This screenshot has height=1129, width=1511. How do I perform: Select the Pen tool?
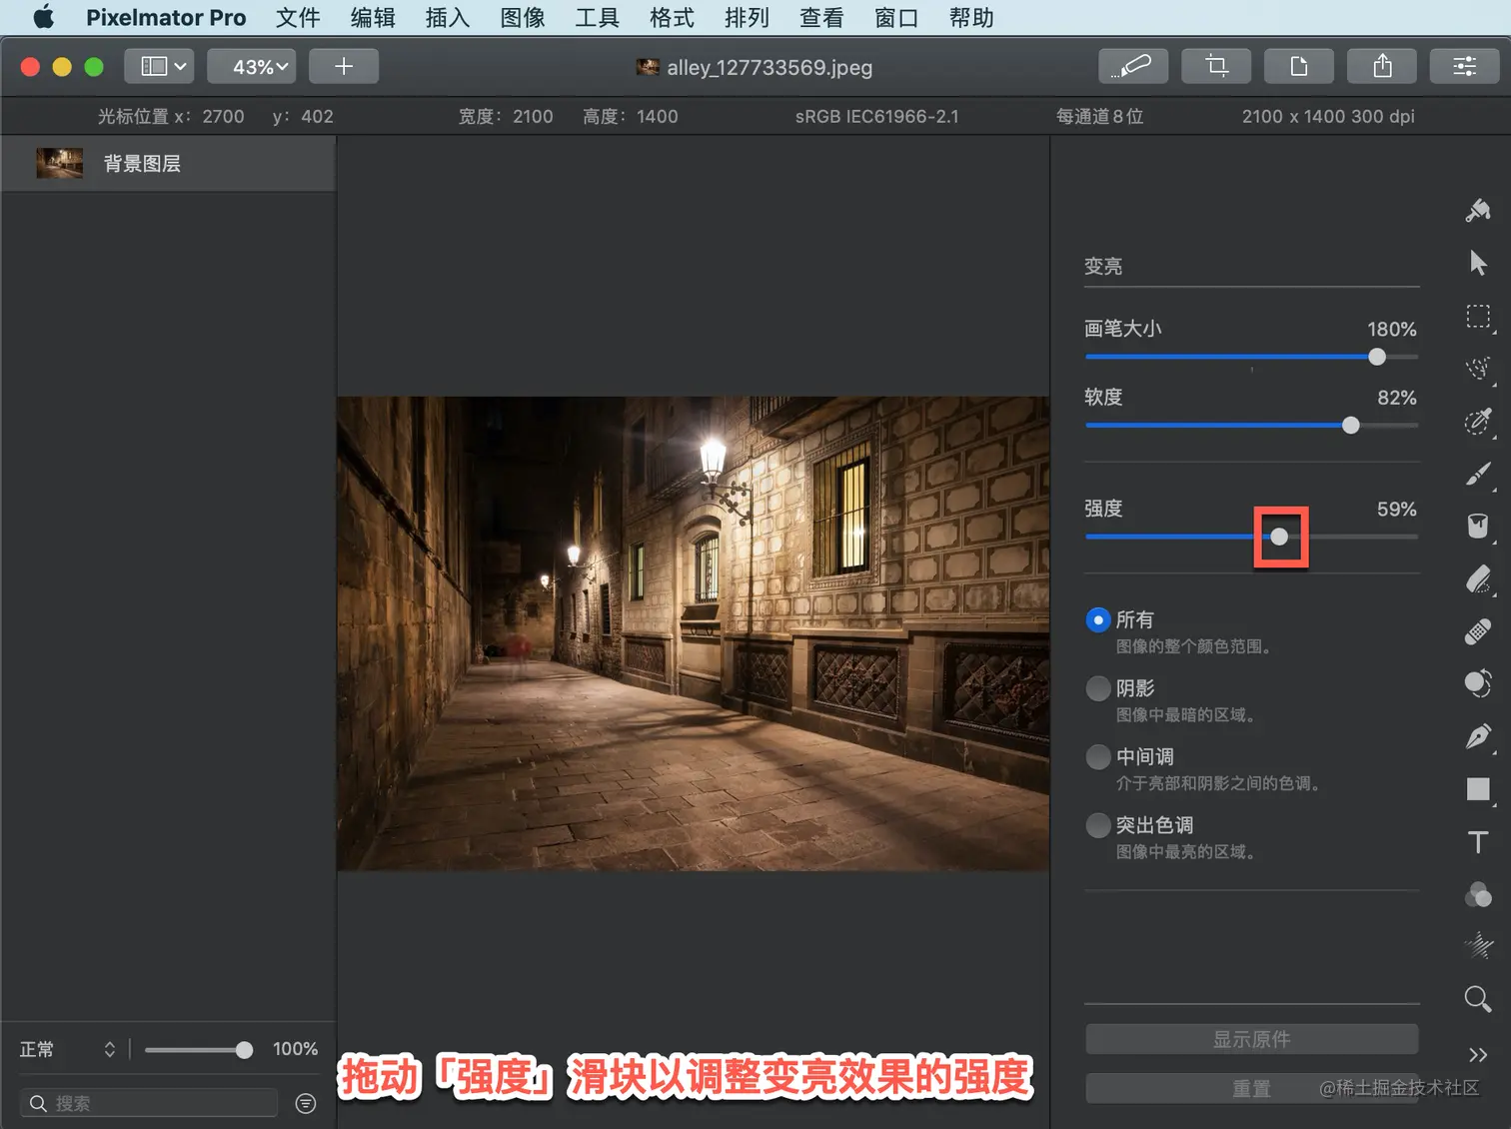coord(1478,736)
